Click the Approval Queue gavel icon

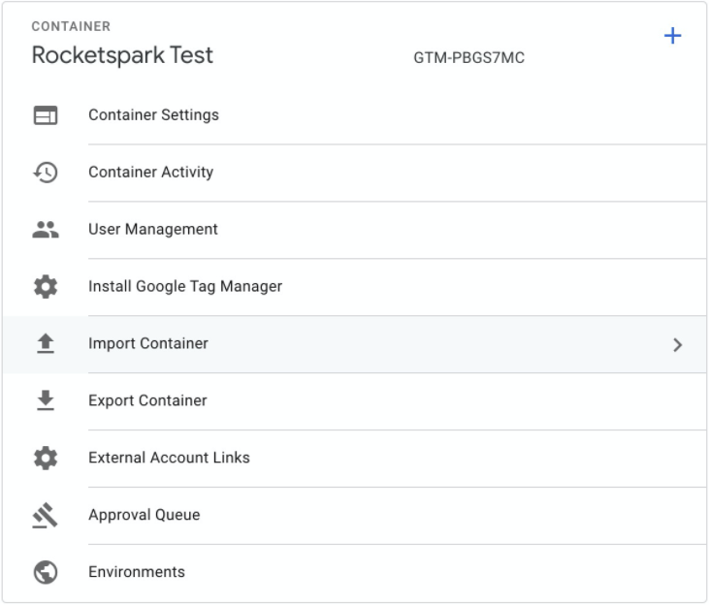point(46,515)
